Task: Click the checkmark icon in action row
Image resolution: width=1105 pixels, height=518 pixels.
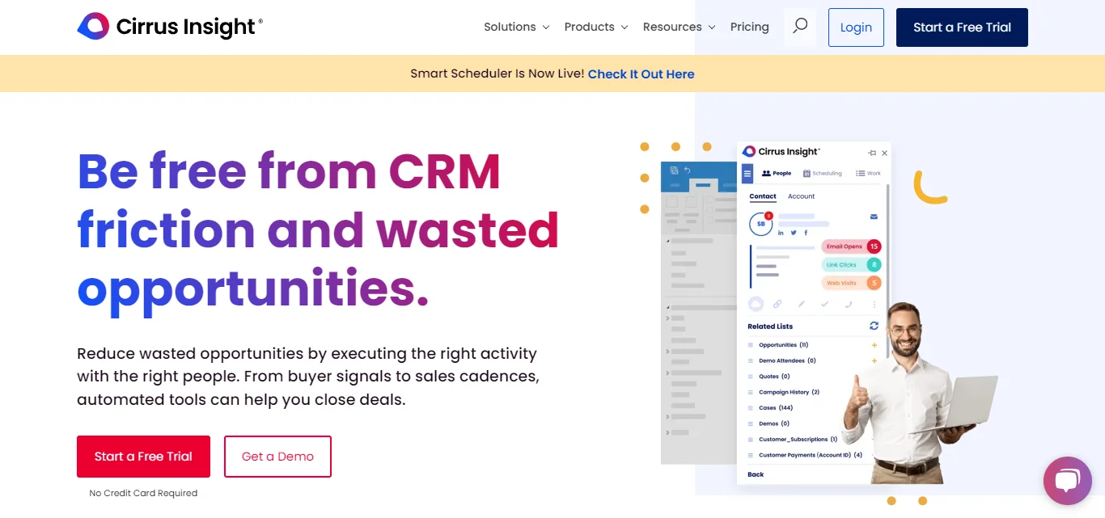Action: click(825, 305)
